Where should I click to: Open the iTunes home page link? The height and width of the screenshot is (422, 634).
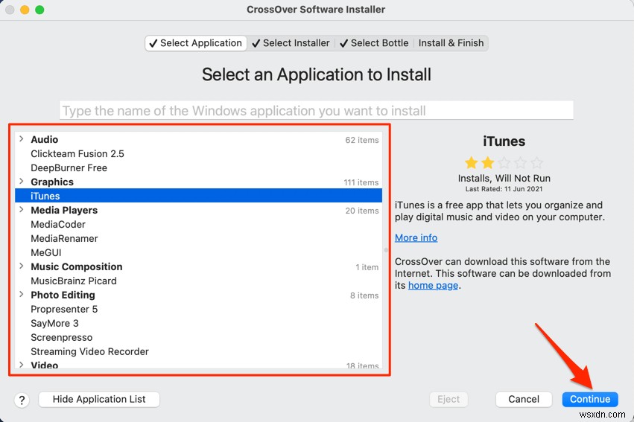pyautogui.click(x=433, y=286)
